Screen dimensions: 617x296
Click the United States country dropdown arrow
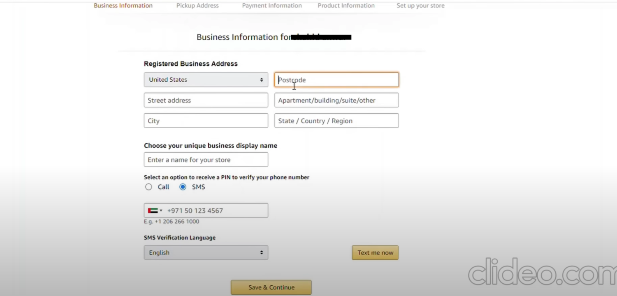click(262, 80)
